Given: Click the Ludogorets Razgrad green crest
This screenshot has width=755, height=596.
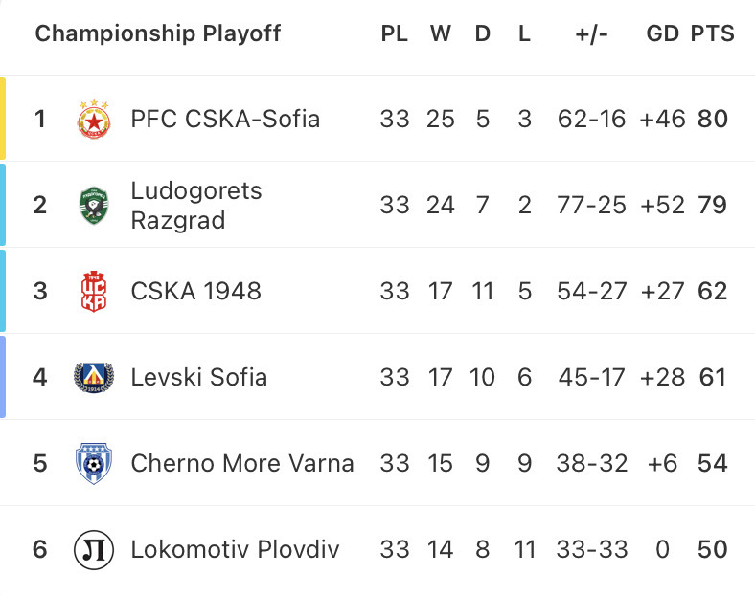Looking at the screenshot, I should [94, 206].
